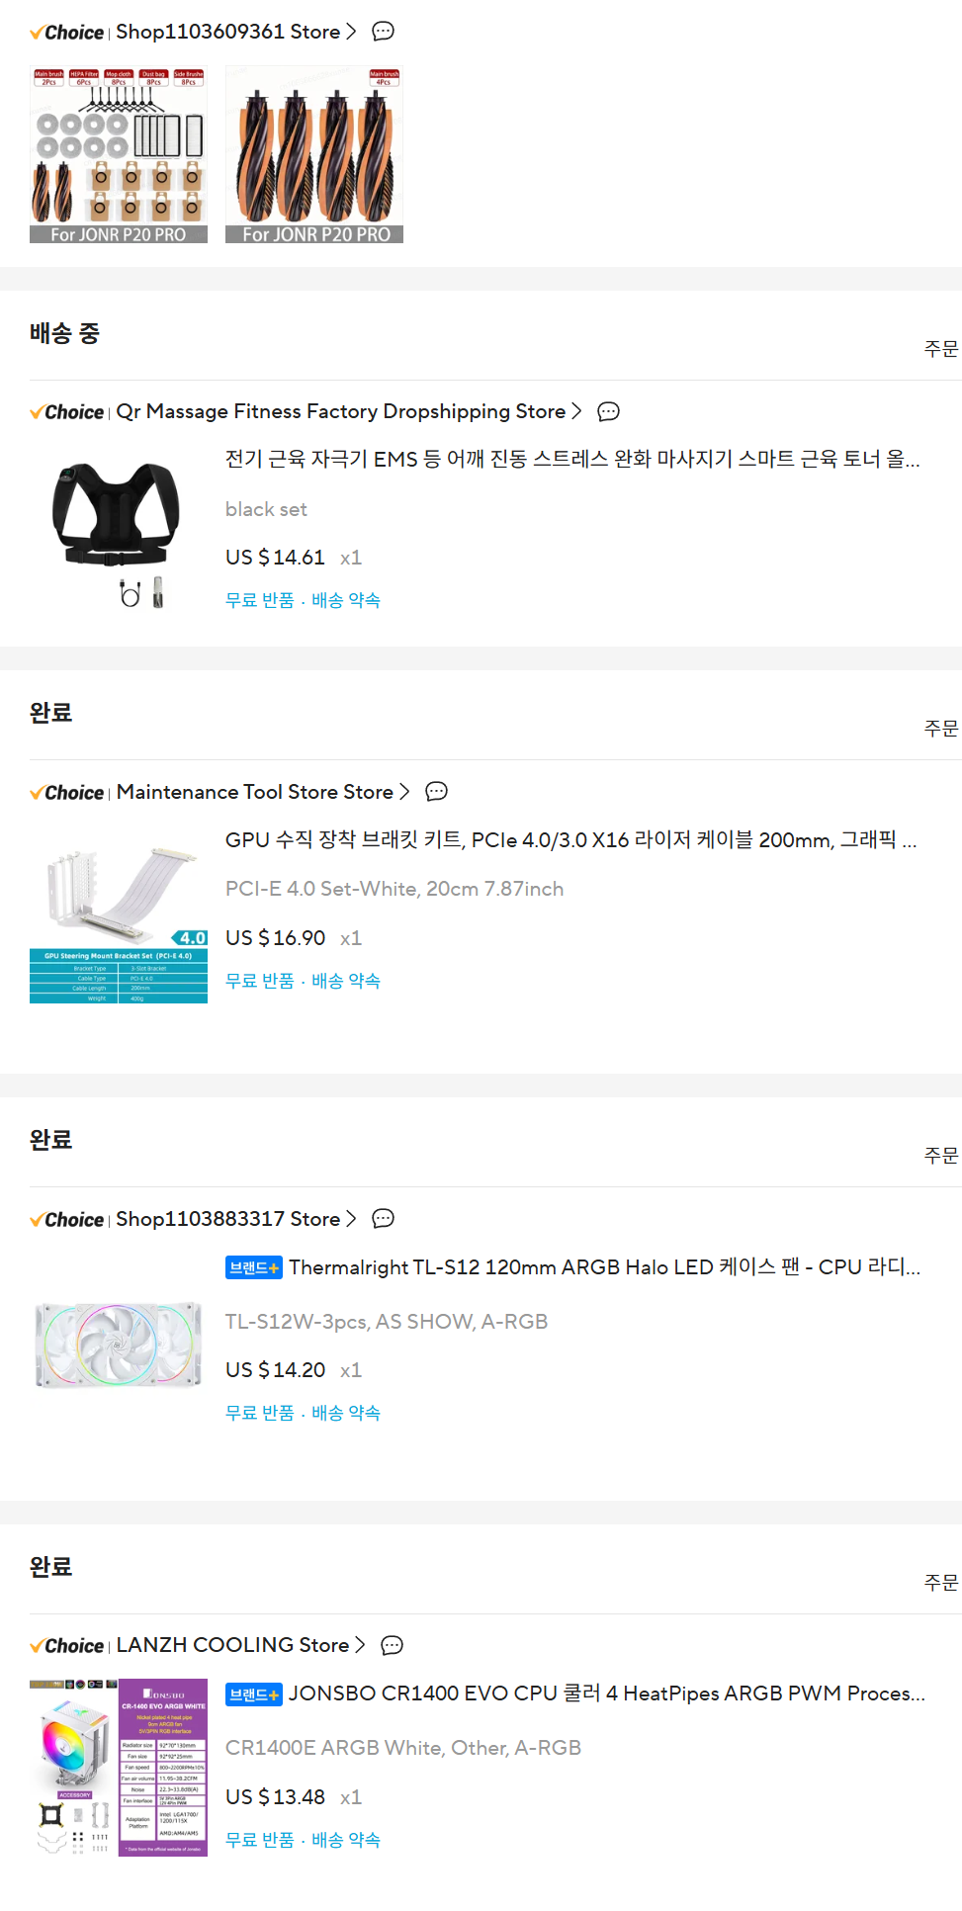Message LANZH COOLING Store via chat icon
This screenshot has width=962, height=1911.
pyautogui.click(x=393, y=1645)
